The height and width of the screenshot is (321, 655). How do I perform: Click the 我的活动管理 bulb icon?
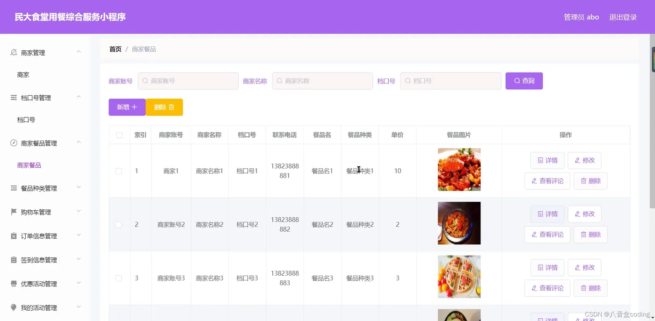click(14, 307)
